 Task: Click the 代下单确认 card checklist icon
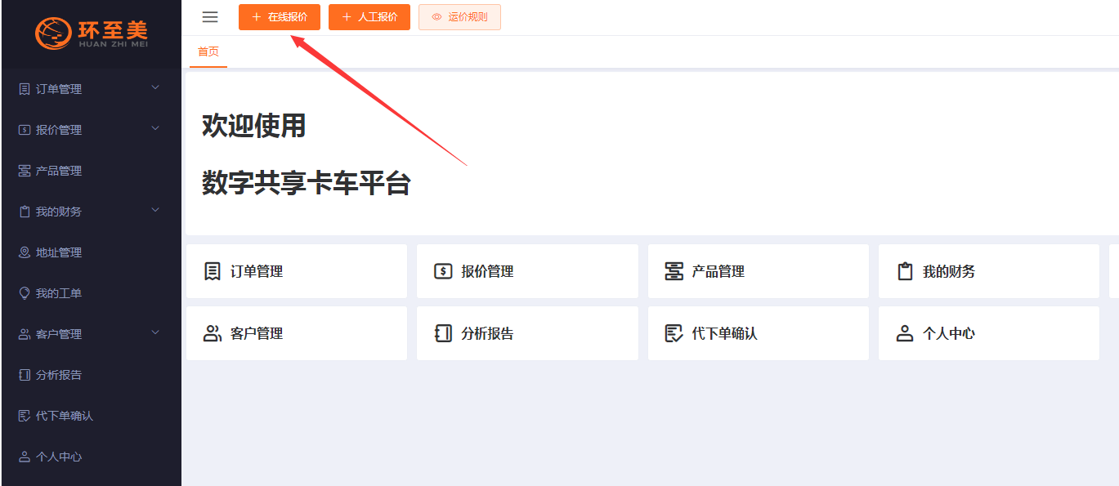point(674,333)
